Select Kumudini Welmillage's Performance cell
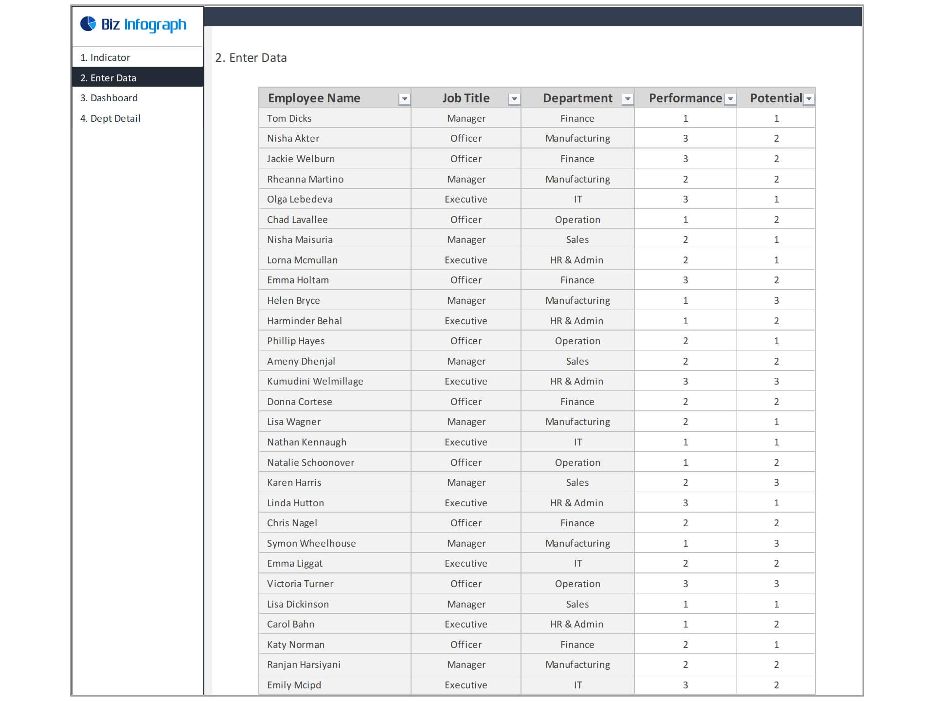This screenshot has width=934, height=701. (x=685, y=381)
